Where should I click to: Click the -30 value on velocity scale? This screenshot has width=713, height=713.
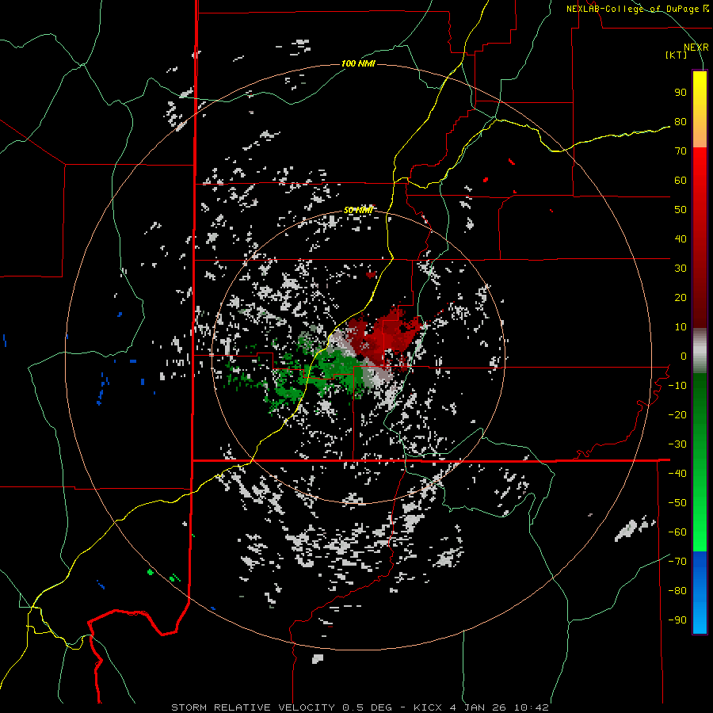(x=677, y=444)
